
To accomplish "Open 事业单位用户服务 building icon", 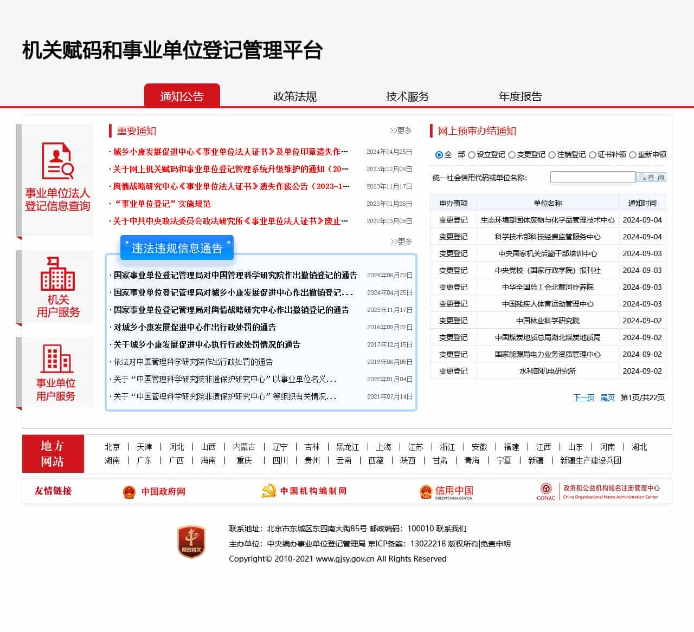I will (56, 359).
